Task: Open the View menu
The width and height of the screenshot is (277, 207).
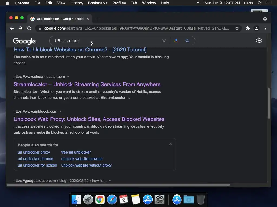Action: [x=61, y=3]
